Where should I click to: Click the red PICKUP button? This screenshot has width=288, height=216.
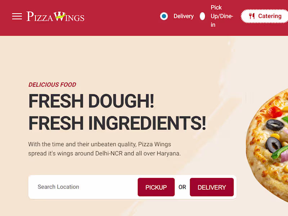(156, 187)
